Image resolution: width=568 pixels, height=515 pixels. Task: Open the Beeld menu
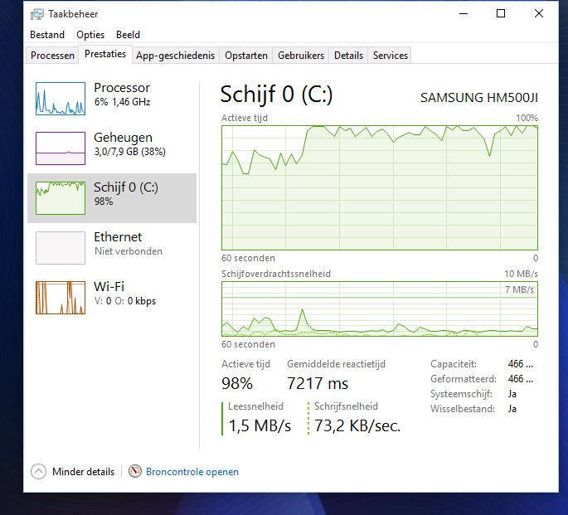pyautogui.click(x=128, y=35)
